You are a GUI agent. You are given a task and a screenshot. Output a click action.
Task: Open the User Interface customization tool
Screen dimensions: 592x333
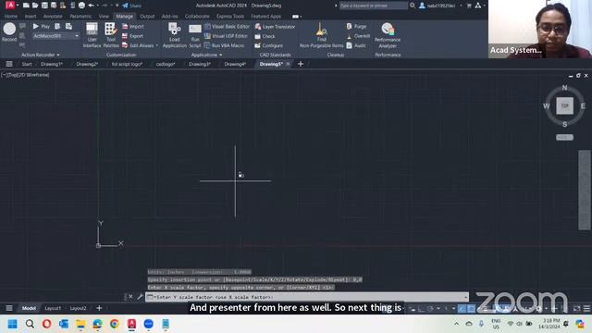(92, 35)
